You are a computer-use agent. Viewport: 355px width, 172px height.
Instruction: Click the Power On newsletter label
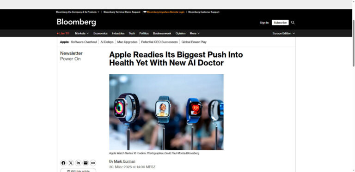(70, 59)
